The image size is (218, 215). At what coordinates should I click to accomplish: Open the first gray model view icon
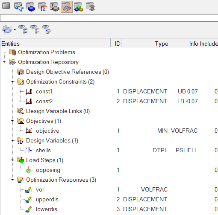point(6,6)
